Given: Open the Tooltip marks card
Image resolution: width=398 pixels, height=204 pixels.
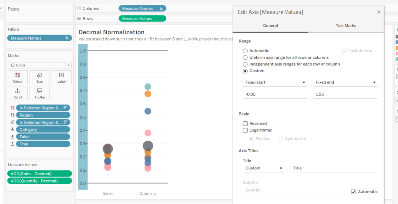Looking at the screenshot, I should (x=40, y=93).
